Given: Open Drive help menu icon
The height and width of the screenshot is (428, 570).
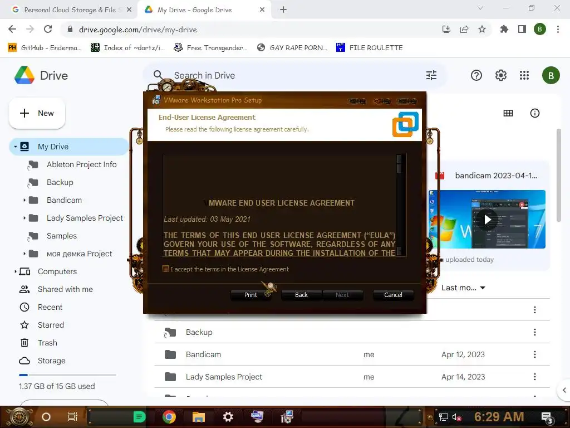Looking at the screenshot, I should (476, 75).
